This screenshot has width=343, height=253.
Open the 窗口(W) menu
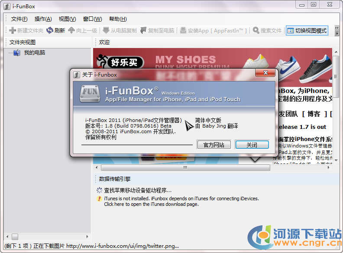point(93,19)
